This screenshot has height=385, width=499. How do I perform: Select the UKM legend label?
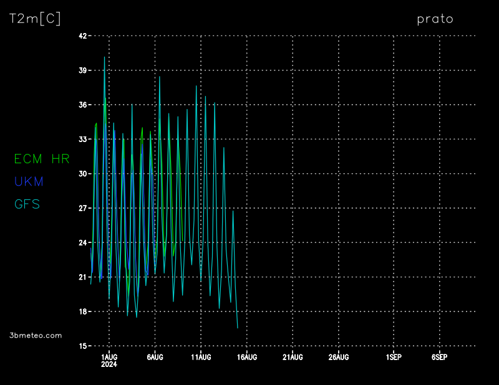click(x=29, y=182)
